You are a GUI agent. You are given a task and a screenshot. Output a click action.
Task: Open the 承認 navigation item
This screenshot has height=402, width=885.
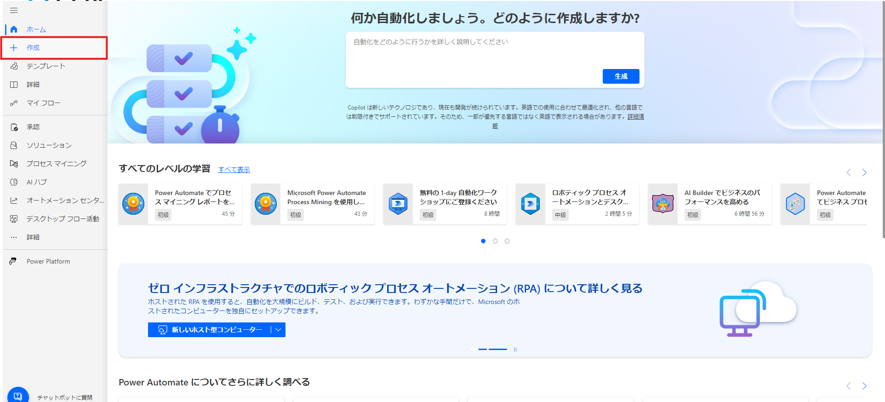(55, 127)
